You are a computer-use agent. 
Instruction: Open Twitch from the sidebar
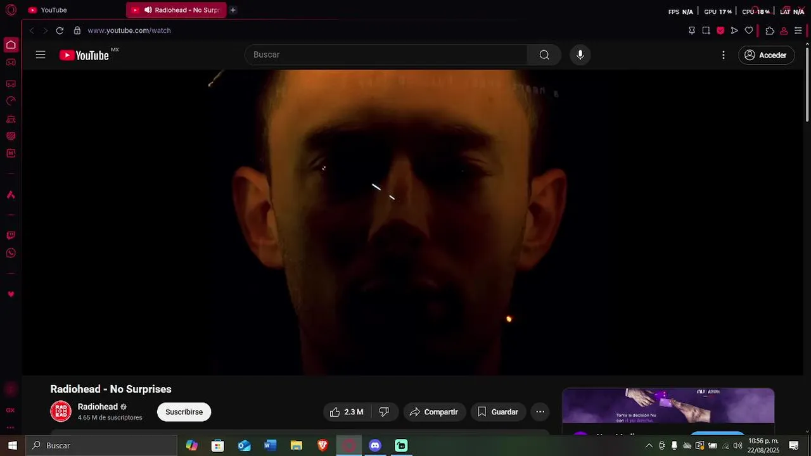point(11,236)
